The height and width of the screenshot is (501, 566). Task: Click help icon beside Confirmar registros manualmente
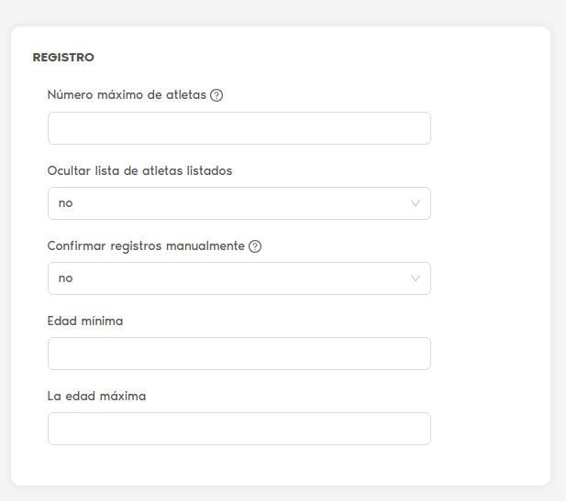[x=255, y=246]
